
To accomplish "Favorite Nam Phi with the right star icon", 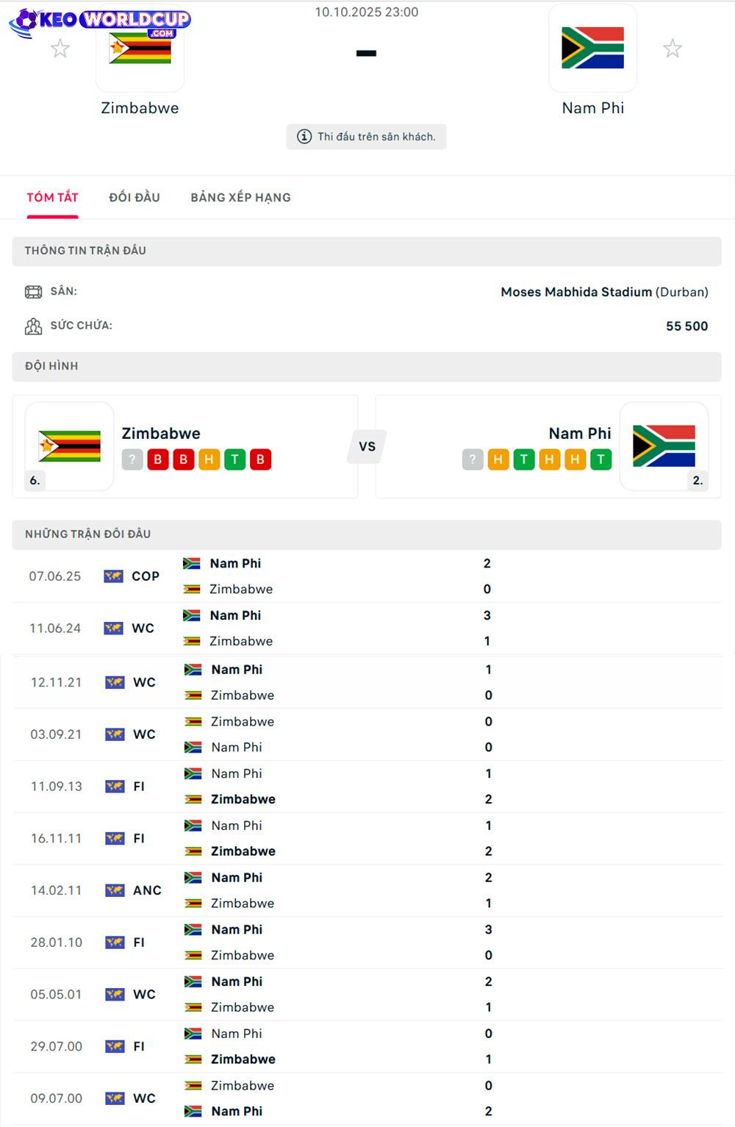I will pos(673,49).
